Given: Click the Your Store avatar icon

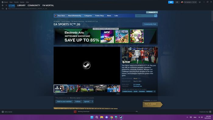Looking at the screenshot, I should pyautogui.click(x=56, y=16).
